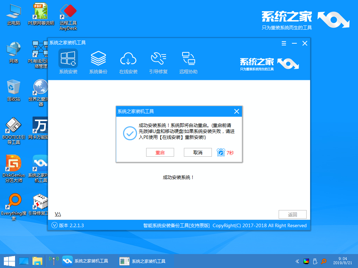Click the version 2.2.1.3 check icon

(x=54, y=225)
